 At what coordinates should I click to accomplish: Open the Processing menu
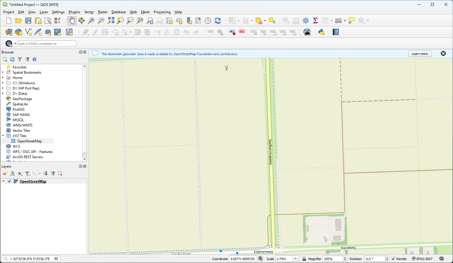(162, 12)
